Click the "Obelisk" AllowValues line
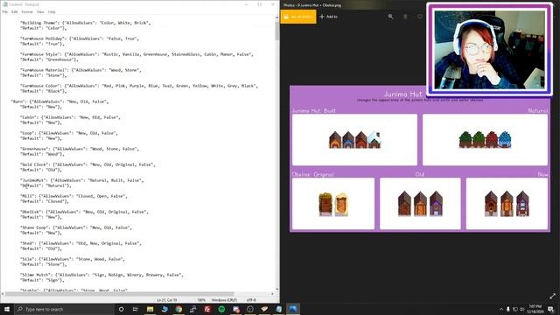Screen dimensions: 560x315 point(84,212)
